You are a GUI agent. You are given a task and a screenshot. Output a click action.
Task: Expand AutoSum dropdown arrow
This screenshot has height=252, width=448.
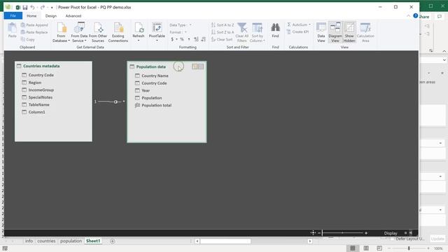[309, 25]
